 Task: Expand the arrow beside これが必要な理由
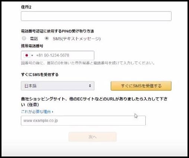pos(53,112)
